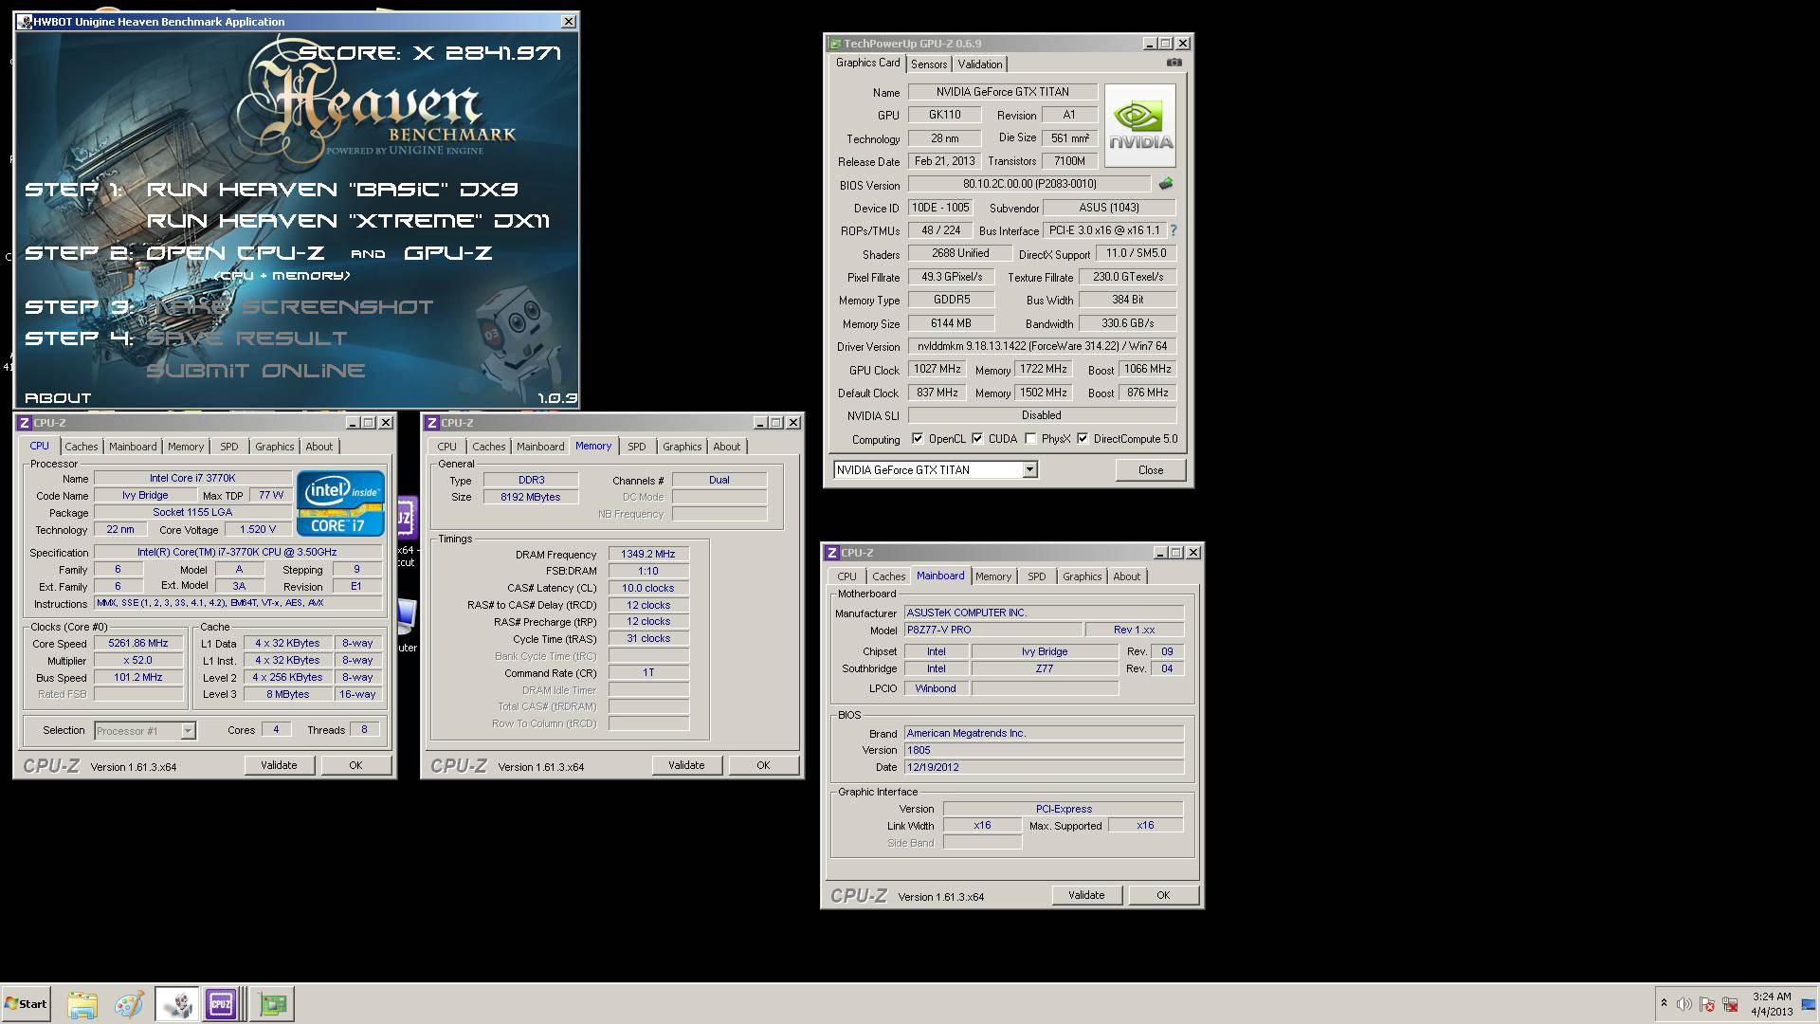This screenshot has width=1820, height=1024.
Task: Click Run Heaven "Xtreme" DX11
Action: click(348, 221)
